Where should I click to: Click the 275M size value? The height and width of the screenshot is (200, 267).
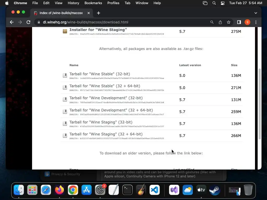tap(236, 32)
